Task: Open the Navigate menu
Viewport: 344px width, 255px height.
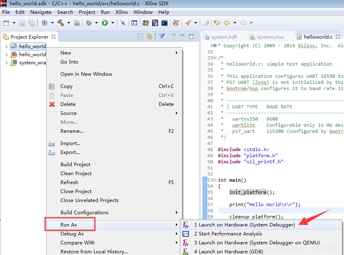Action: 41,12
